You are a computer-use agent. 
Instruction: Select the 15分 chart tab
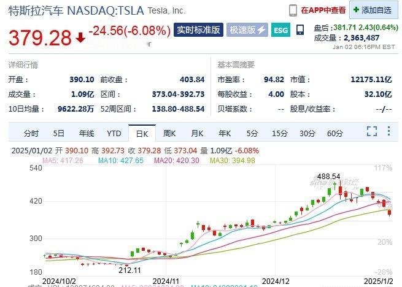point(280,134)
